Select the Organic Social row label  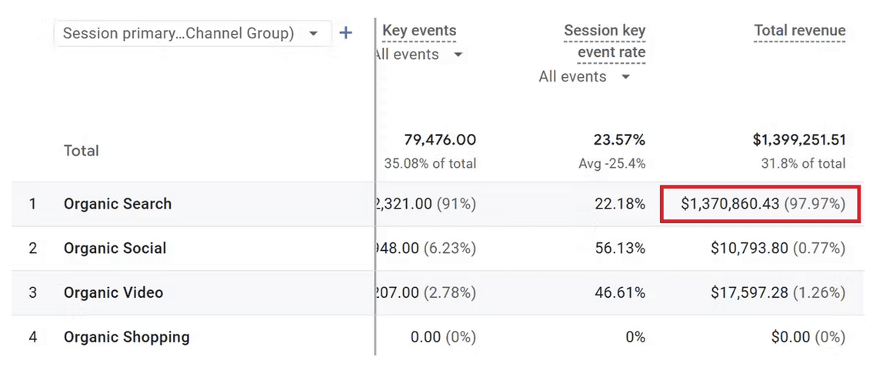115,249
